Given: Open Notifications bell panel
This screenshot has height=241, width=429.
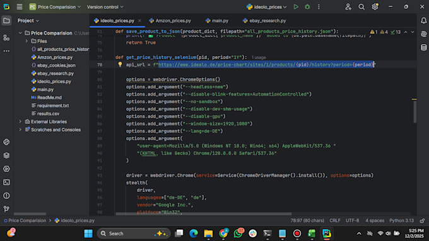Looking at the screenshot, I should (423, 21).
